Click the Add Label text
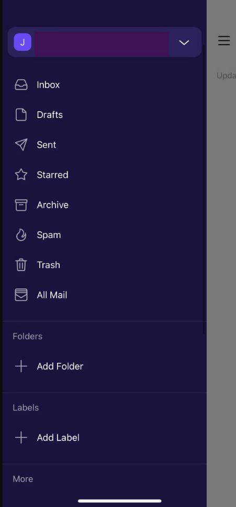This screenshot has width=236, height=507. click(58, 438)
